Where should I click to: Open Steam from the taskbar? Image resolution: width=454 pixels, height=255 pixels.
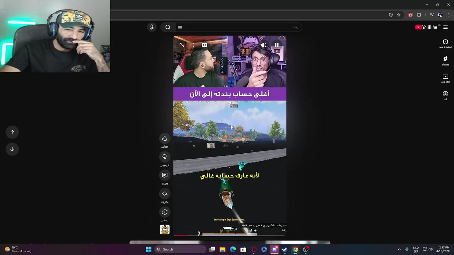click(x=285, y=249)
